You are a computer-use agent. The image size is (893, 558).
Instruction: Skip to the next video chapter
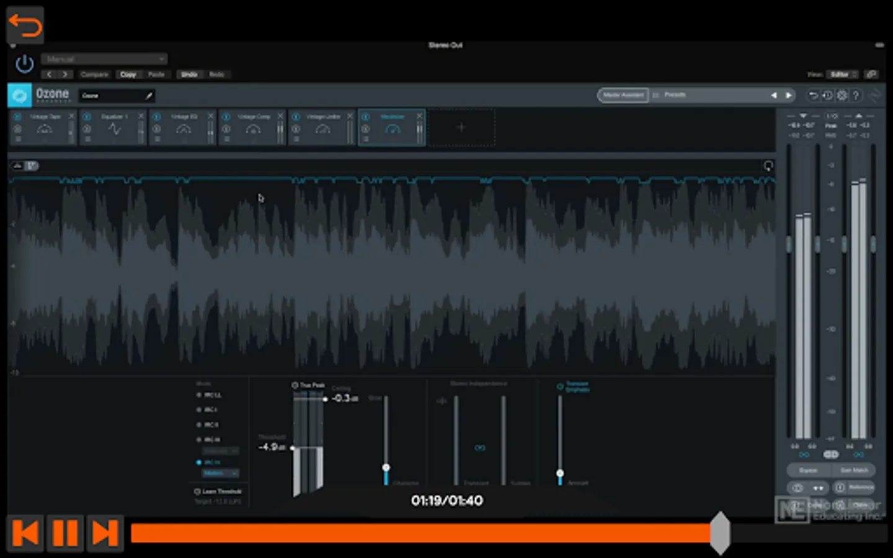pos(105,533)
